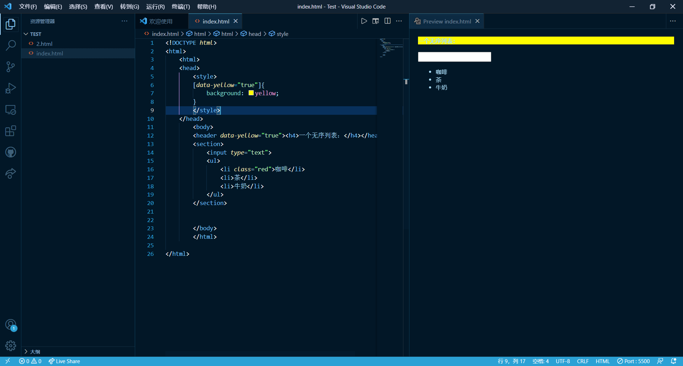The height and width of the screenshot is (366, 683).
Task: Open the 运行(R) menu
Action: [155, 7]
